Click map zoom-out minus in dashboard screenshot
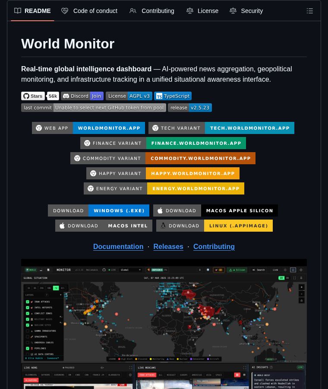This screenshot has width=328, height=389. [x=302, y=294]
